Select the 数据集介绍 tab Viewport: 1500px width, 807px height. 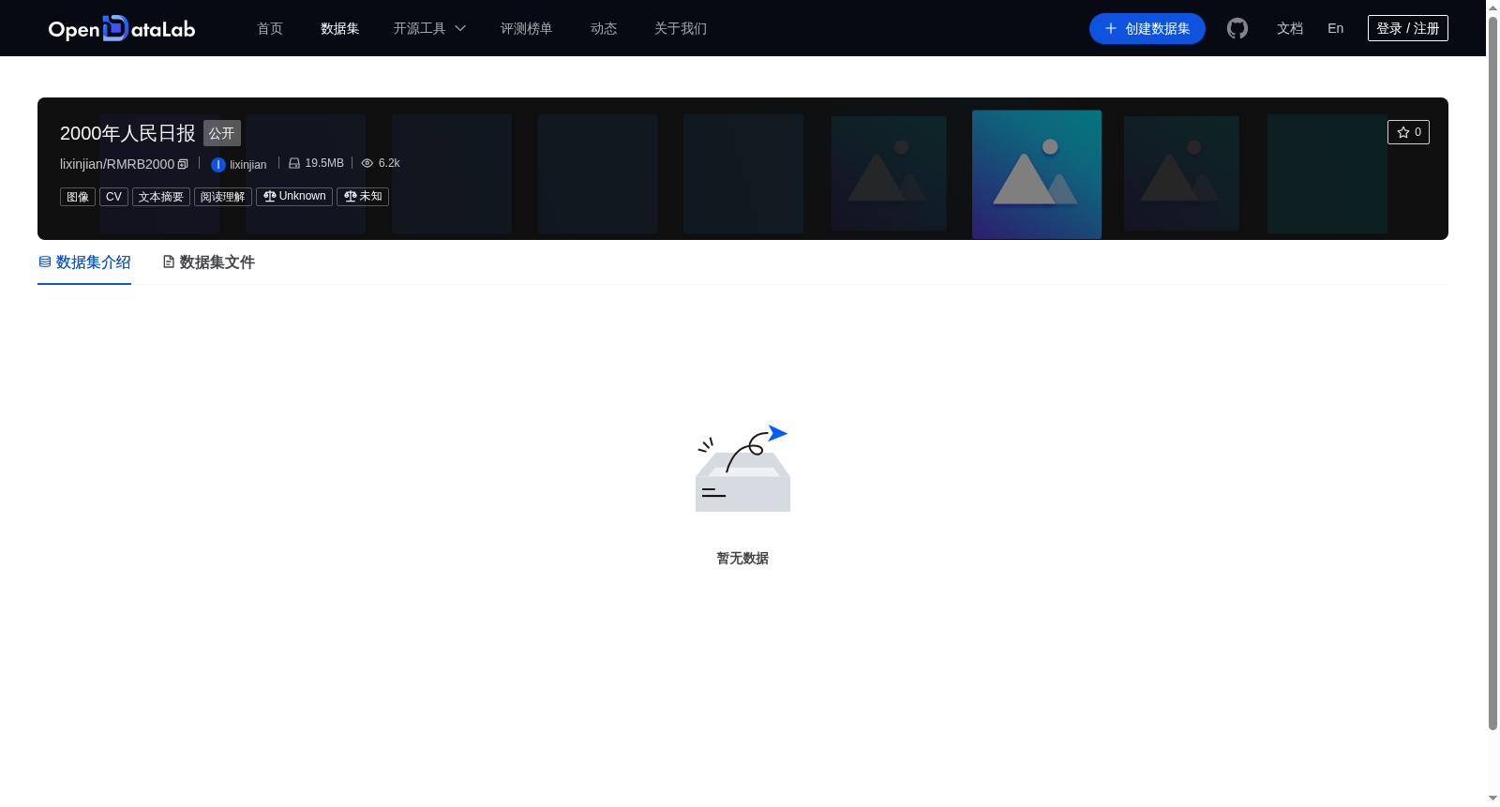(x=84, y=262)
